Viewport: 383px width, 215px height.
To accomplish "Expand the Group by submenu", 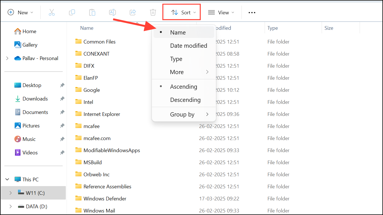I will click(182, 114).
